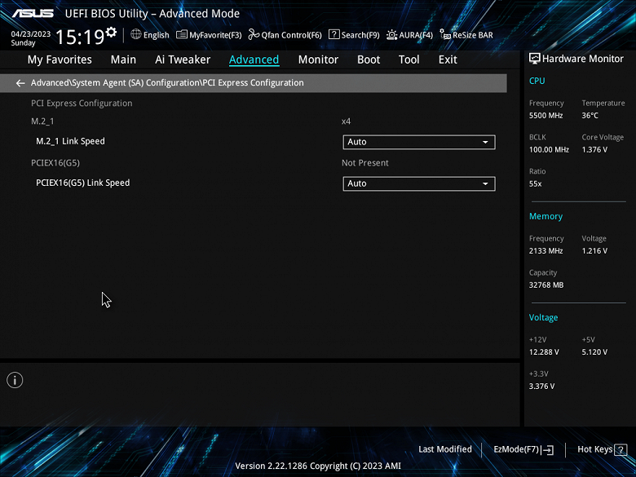
Task: Switch to EzMode(F7) text
Action: click(516, 449)
